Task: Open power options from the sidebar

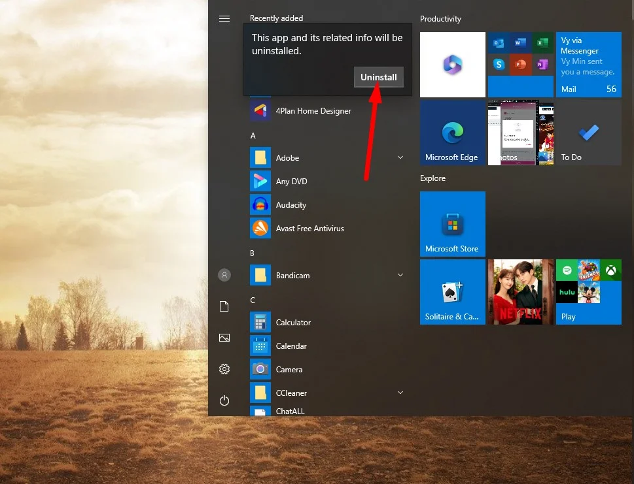Action: (224, 400)
